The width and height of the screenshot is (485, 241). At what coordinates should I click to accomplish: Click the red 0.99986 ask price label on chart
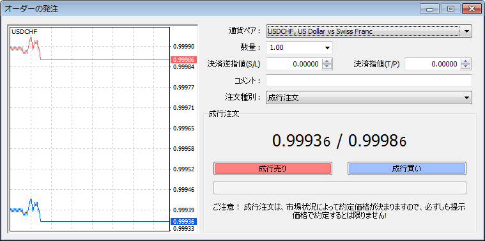point(184,59)
